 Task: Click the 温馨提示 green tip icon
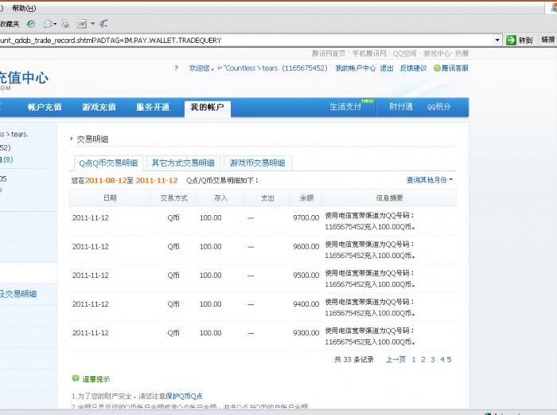(75, 378)
